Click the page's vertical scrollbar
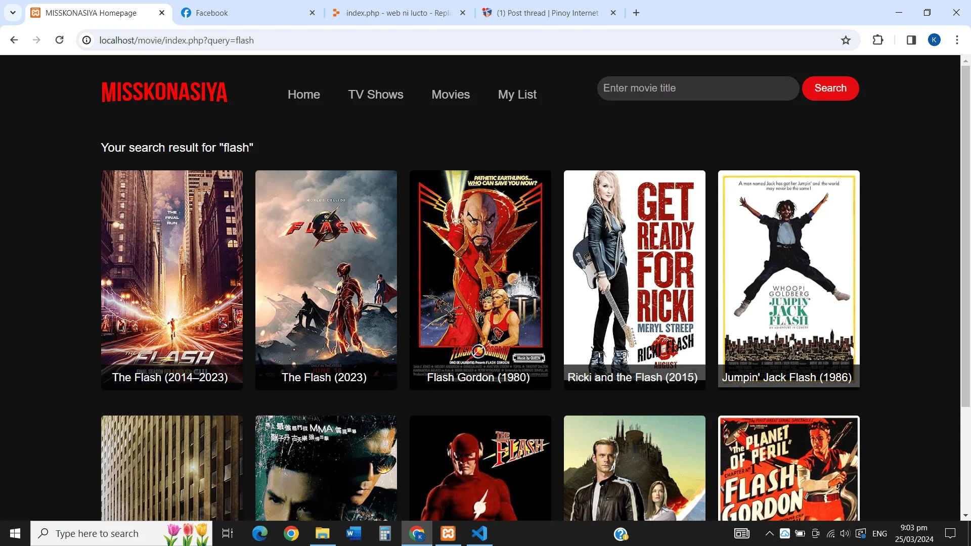This screenshot has width=971, height=546. click(965, 235)
